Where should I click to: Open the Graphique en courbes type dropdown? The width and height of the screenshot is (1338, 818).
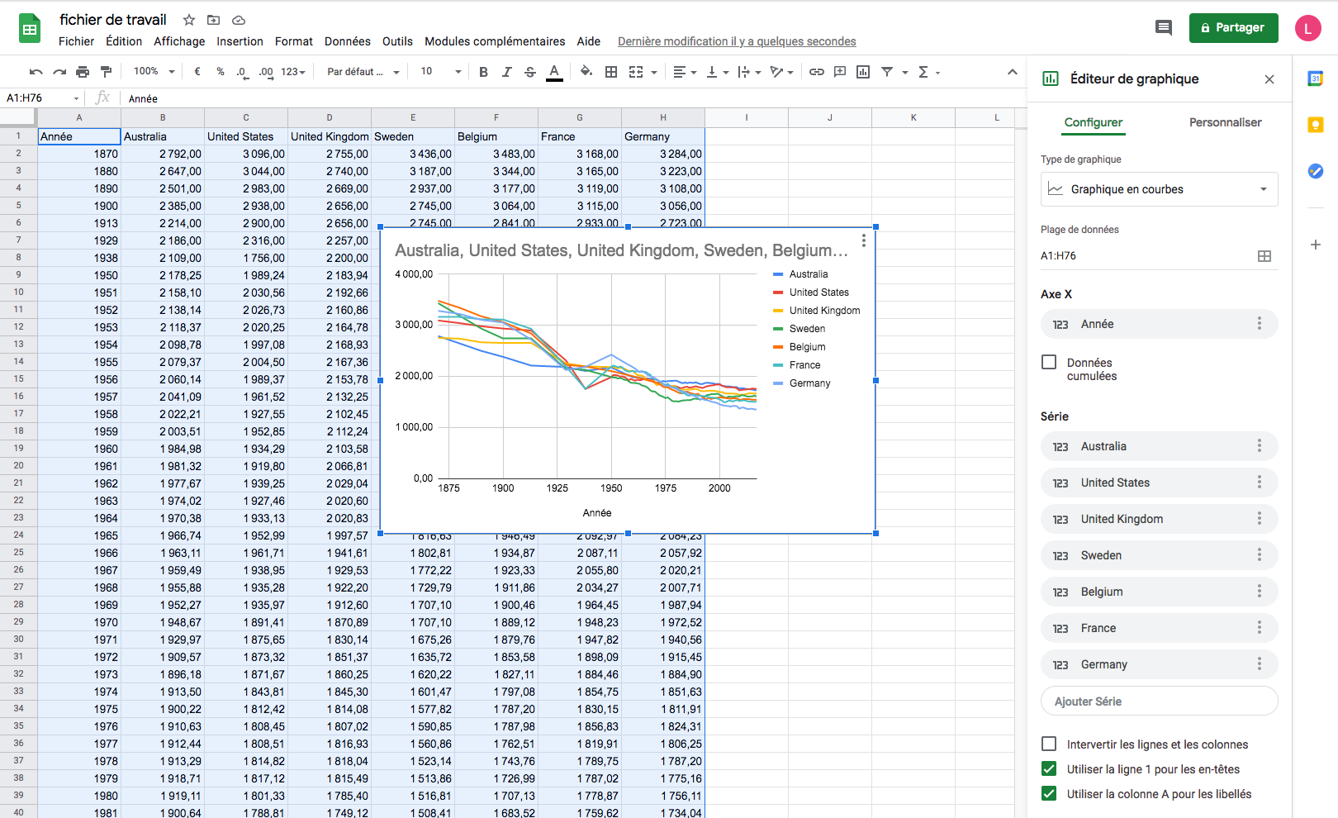[x=1159, y=189]
